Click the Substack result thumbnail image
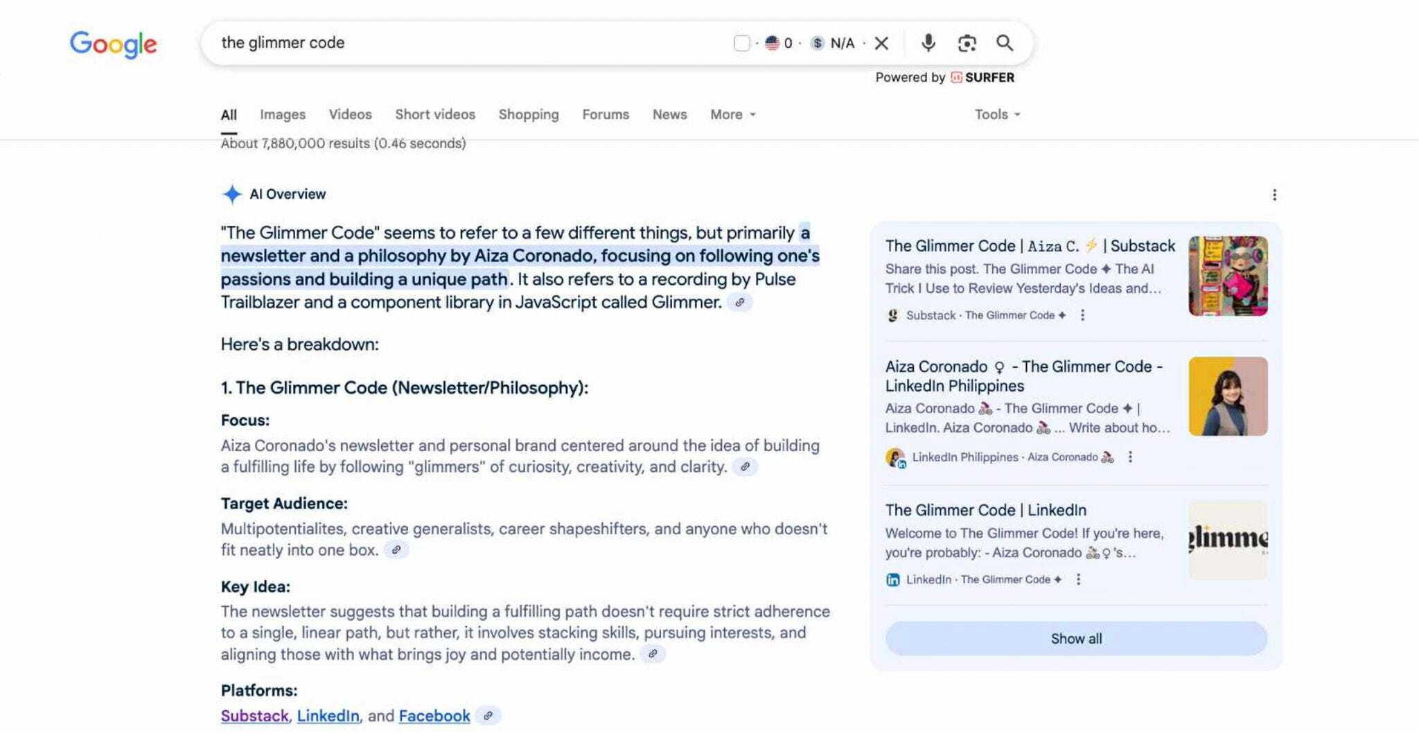The image size is (1419, 733). (1228, 276)
